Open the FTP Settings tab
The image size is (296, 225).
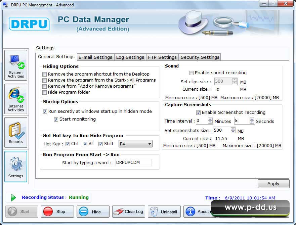162,57
